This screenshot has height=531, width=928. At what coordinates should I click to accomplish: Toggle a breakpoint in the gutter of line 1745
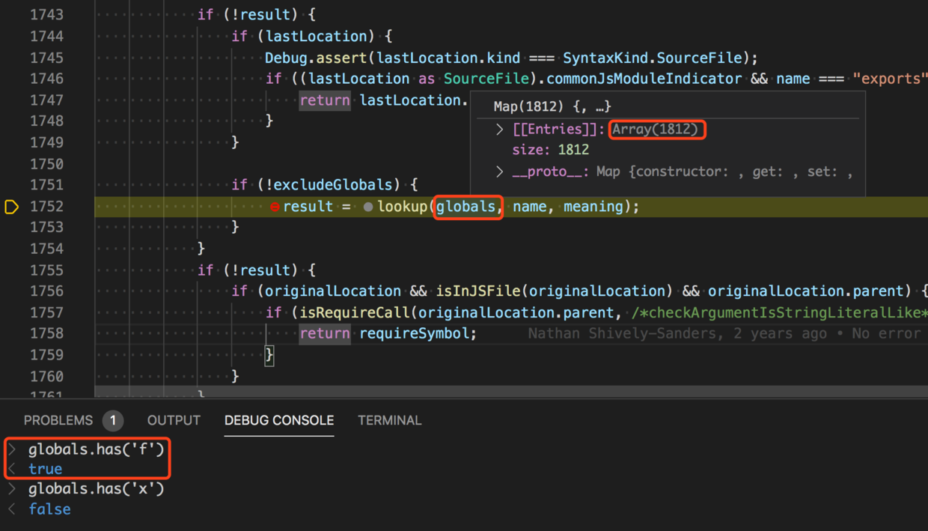pyautogui.click(x=11, y=58)
